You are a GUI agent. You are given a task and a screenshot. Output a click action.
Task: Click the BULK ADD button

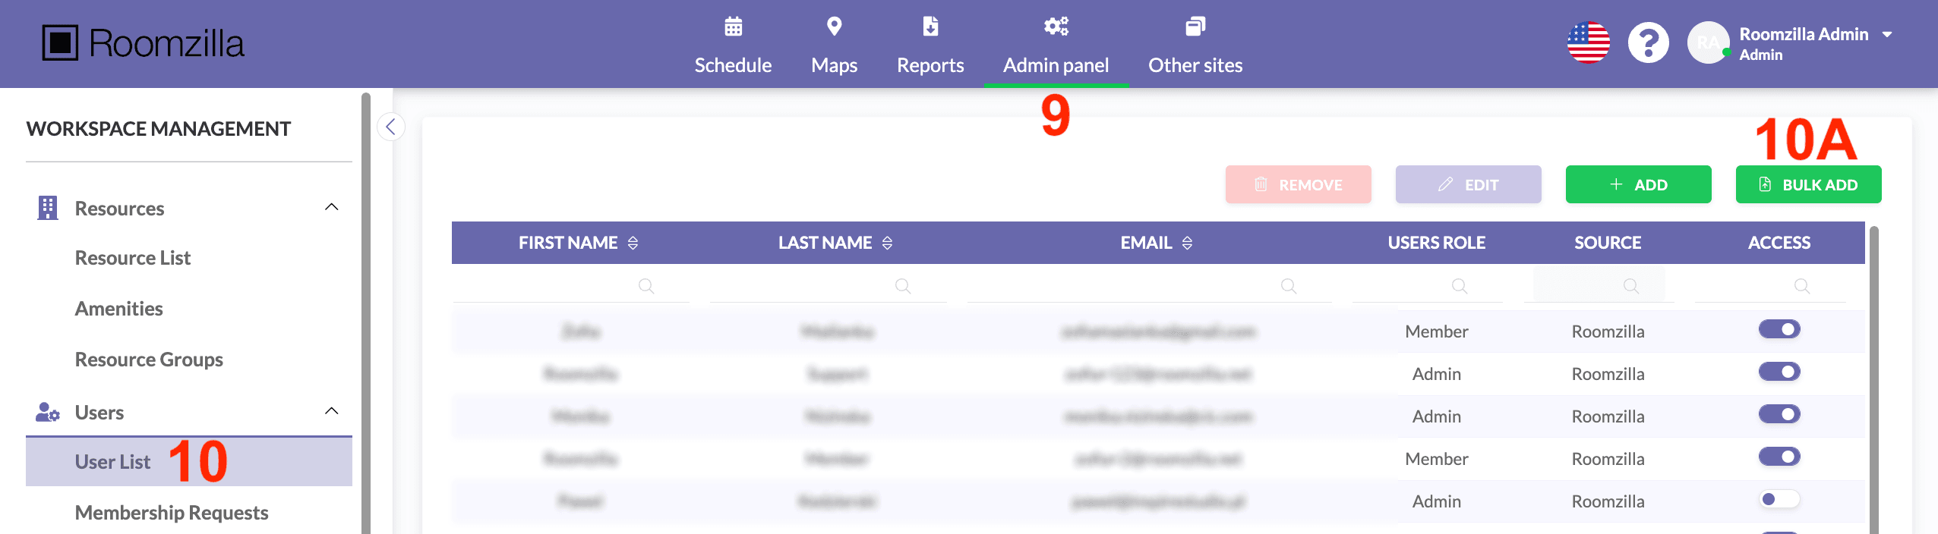point(1808,184)
